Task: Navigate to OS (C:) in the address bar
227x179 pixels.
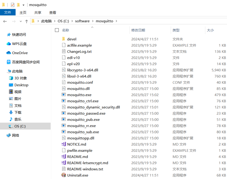Action: pos(63,21)
